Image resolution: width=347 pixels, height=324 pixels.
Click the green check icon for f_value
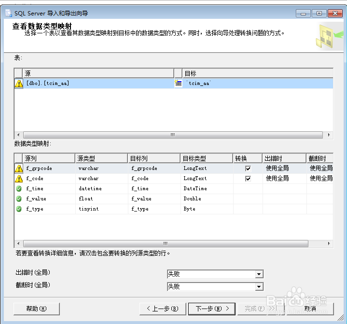[19, 199]
